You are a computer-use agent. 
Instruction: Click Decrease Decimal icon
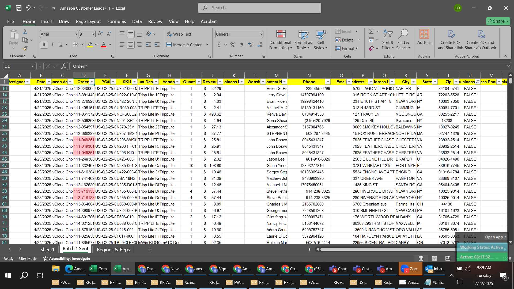[259, 45]
